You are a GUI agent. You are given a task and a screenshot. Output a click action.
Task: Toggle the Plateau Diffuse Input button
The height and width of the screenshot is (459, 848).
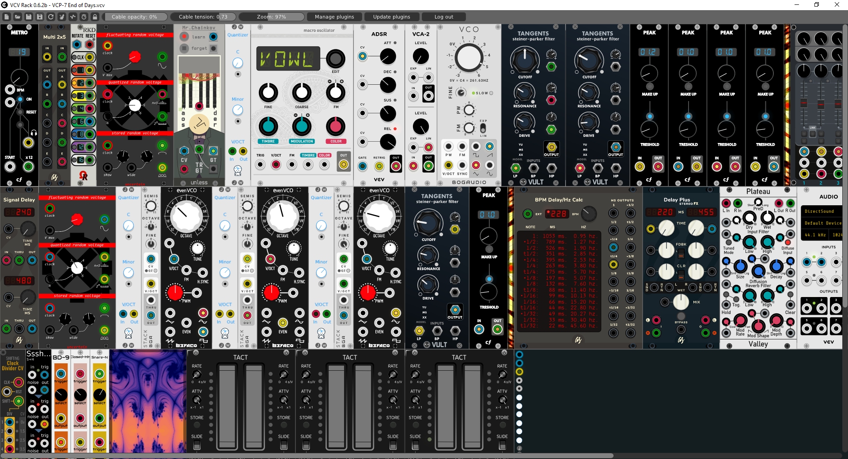click(x=788, y=243)
